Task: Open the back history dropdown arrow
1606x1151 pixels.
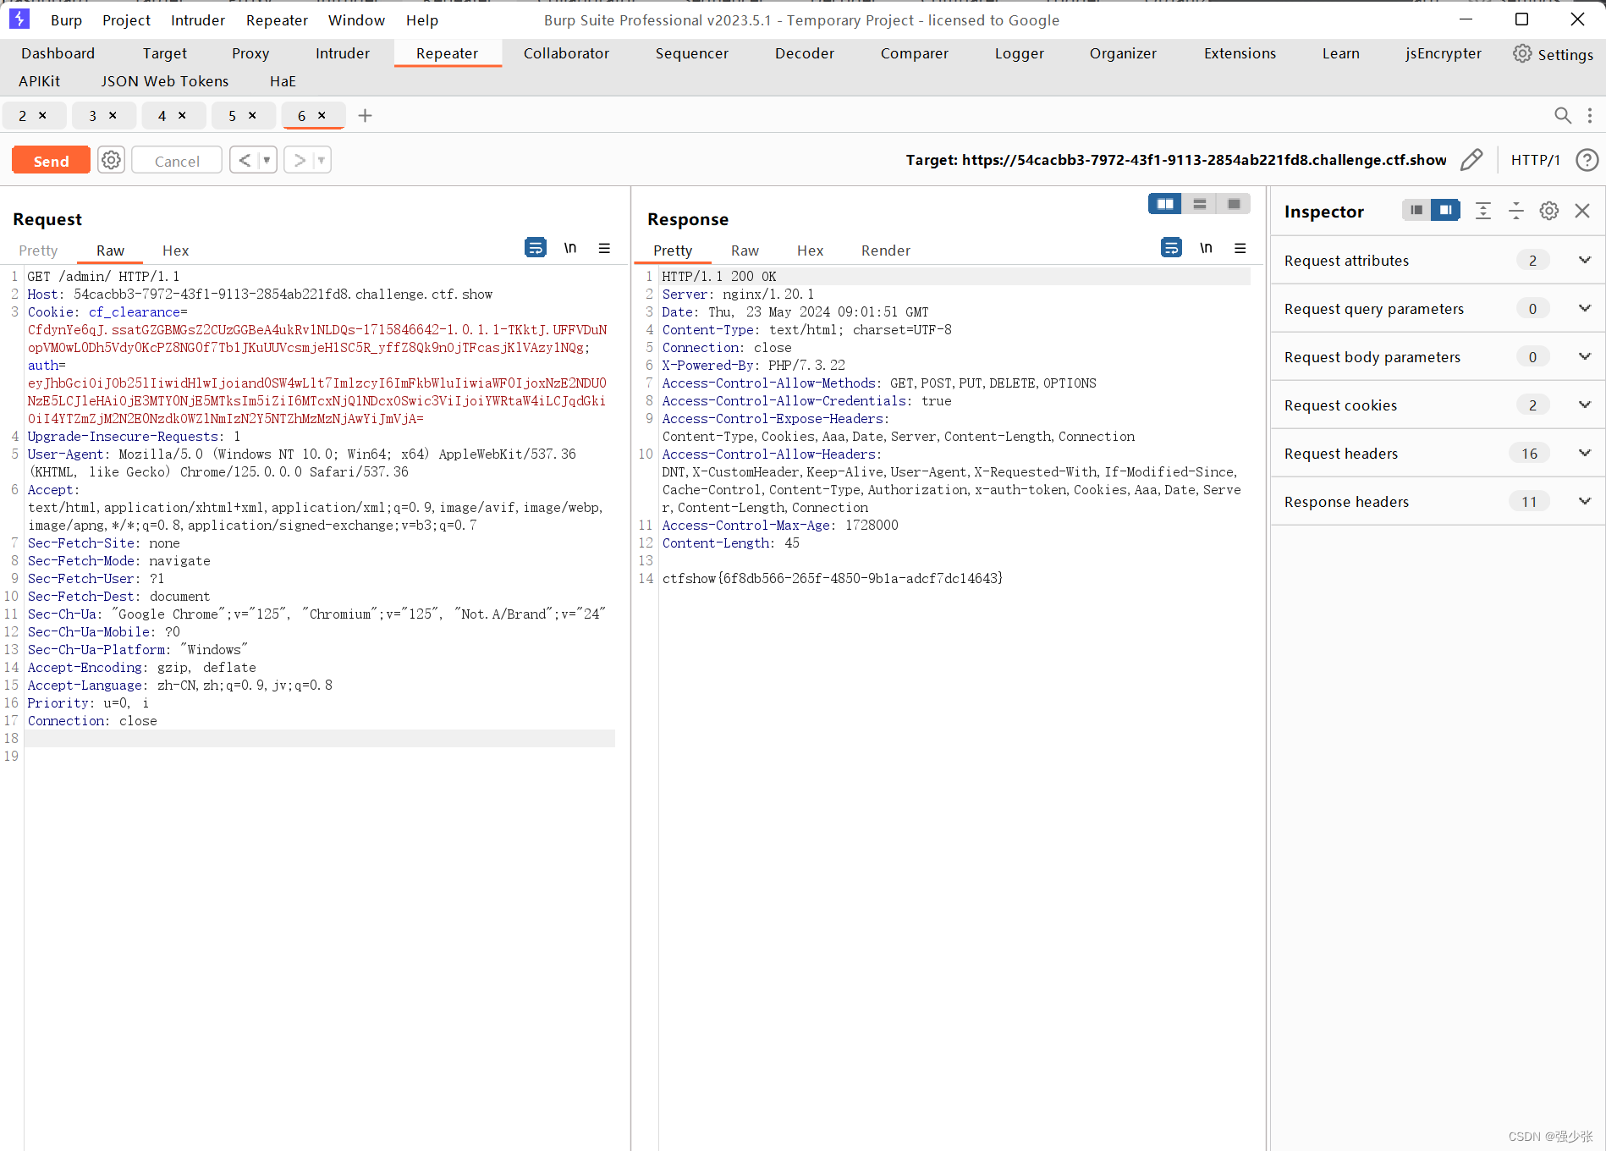Action: pyautogui.click(x=267, y=160)
